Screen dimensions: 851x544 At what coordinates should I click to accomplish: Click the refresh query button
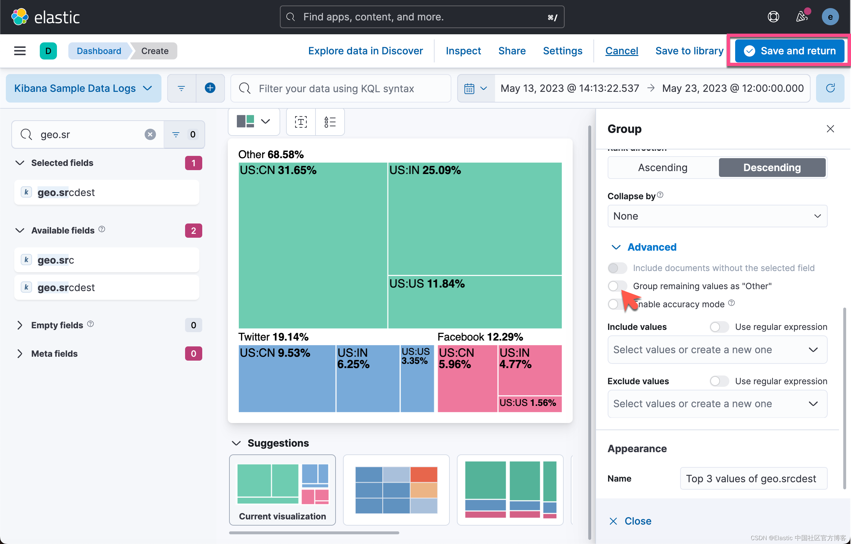[830, 88]
